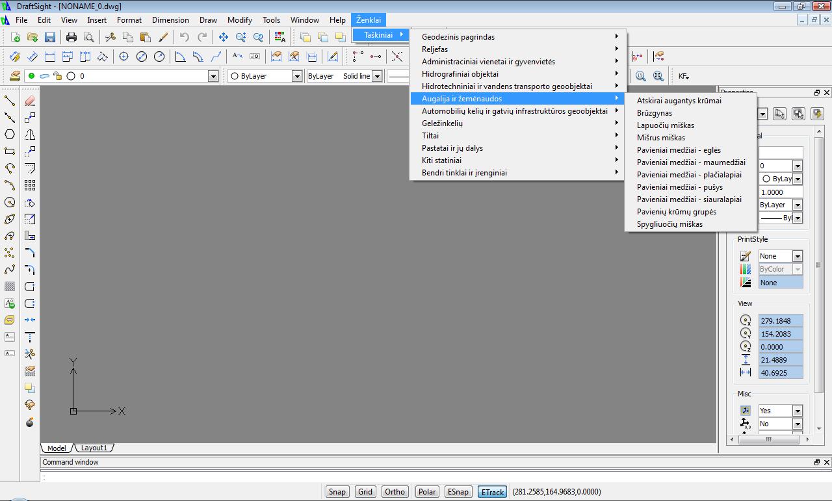Select the Polygon hexagon tool
832x501 pixels.
(x=10, y=135)
